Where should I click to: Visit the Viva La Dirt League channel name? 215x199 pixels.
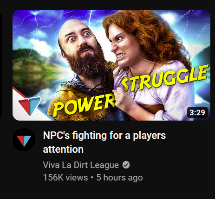pos(81,165)
